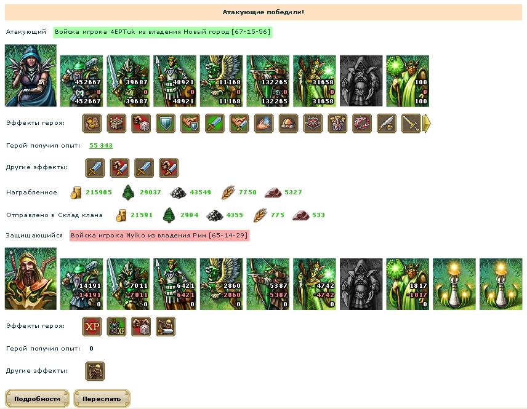Click the teal shield hero effect icon
Viewport: 527px width, 409px height.
166,124
